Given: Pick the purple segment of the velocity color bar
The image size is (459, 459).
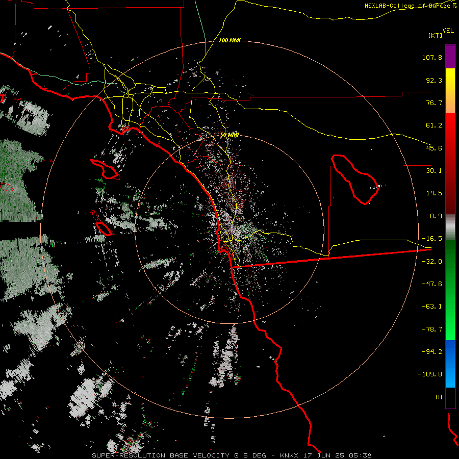Looking at the screenshot, I should [450, 57].
